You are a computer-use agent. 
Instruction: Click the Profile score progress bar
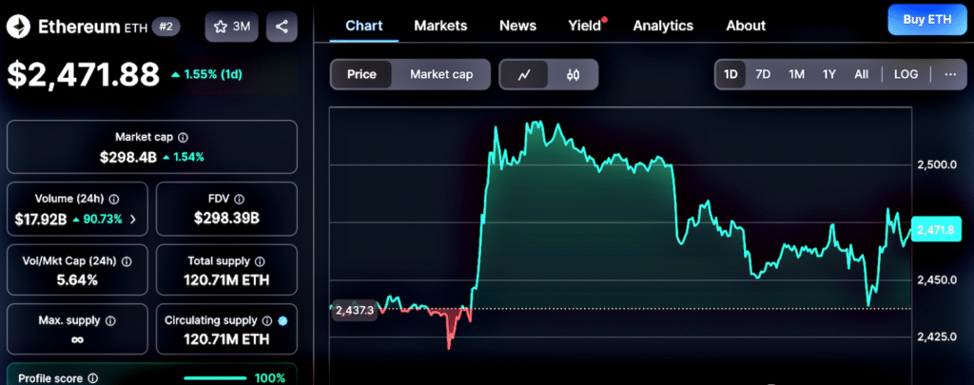click(214, 378)
